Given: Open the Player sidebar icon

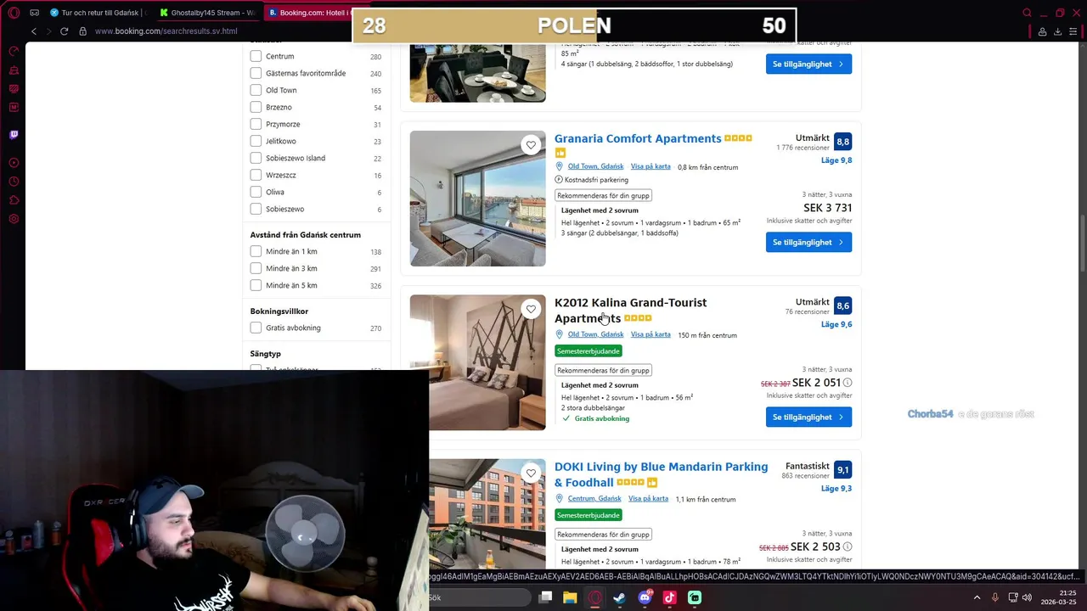Looking at the screenshot, I should coord(14,163).
